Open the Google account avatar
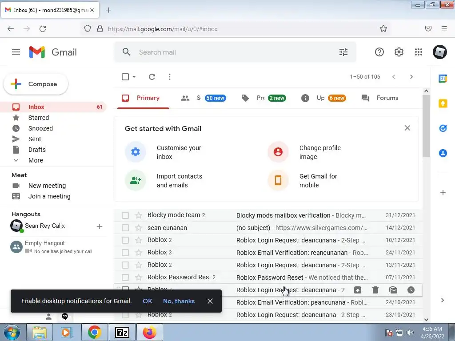The height and width of the screenshot is (341, 455). click(x=439, y=52)
